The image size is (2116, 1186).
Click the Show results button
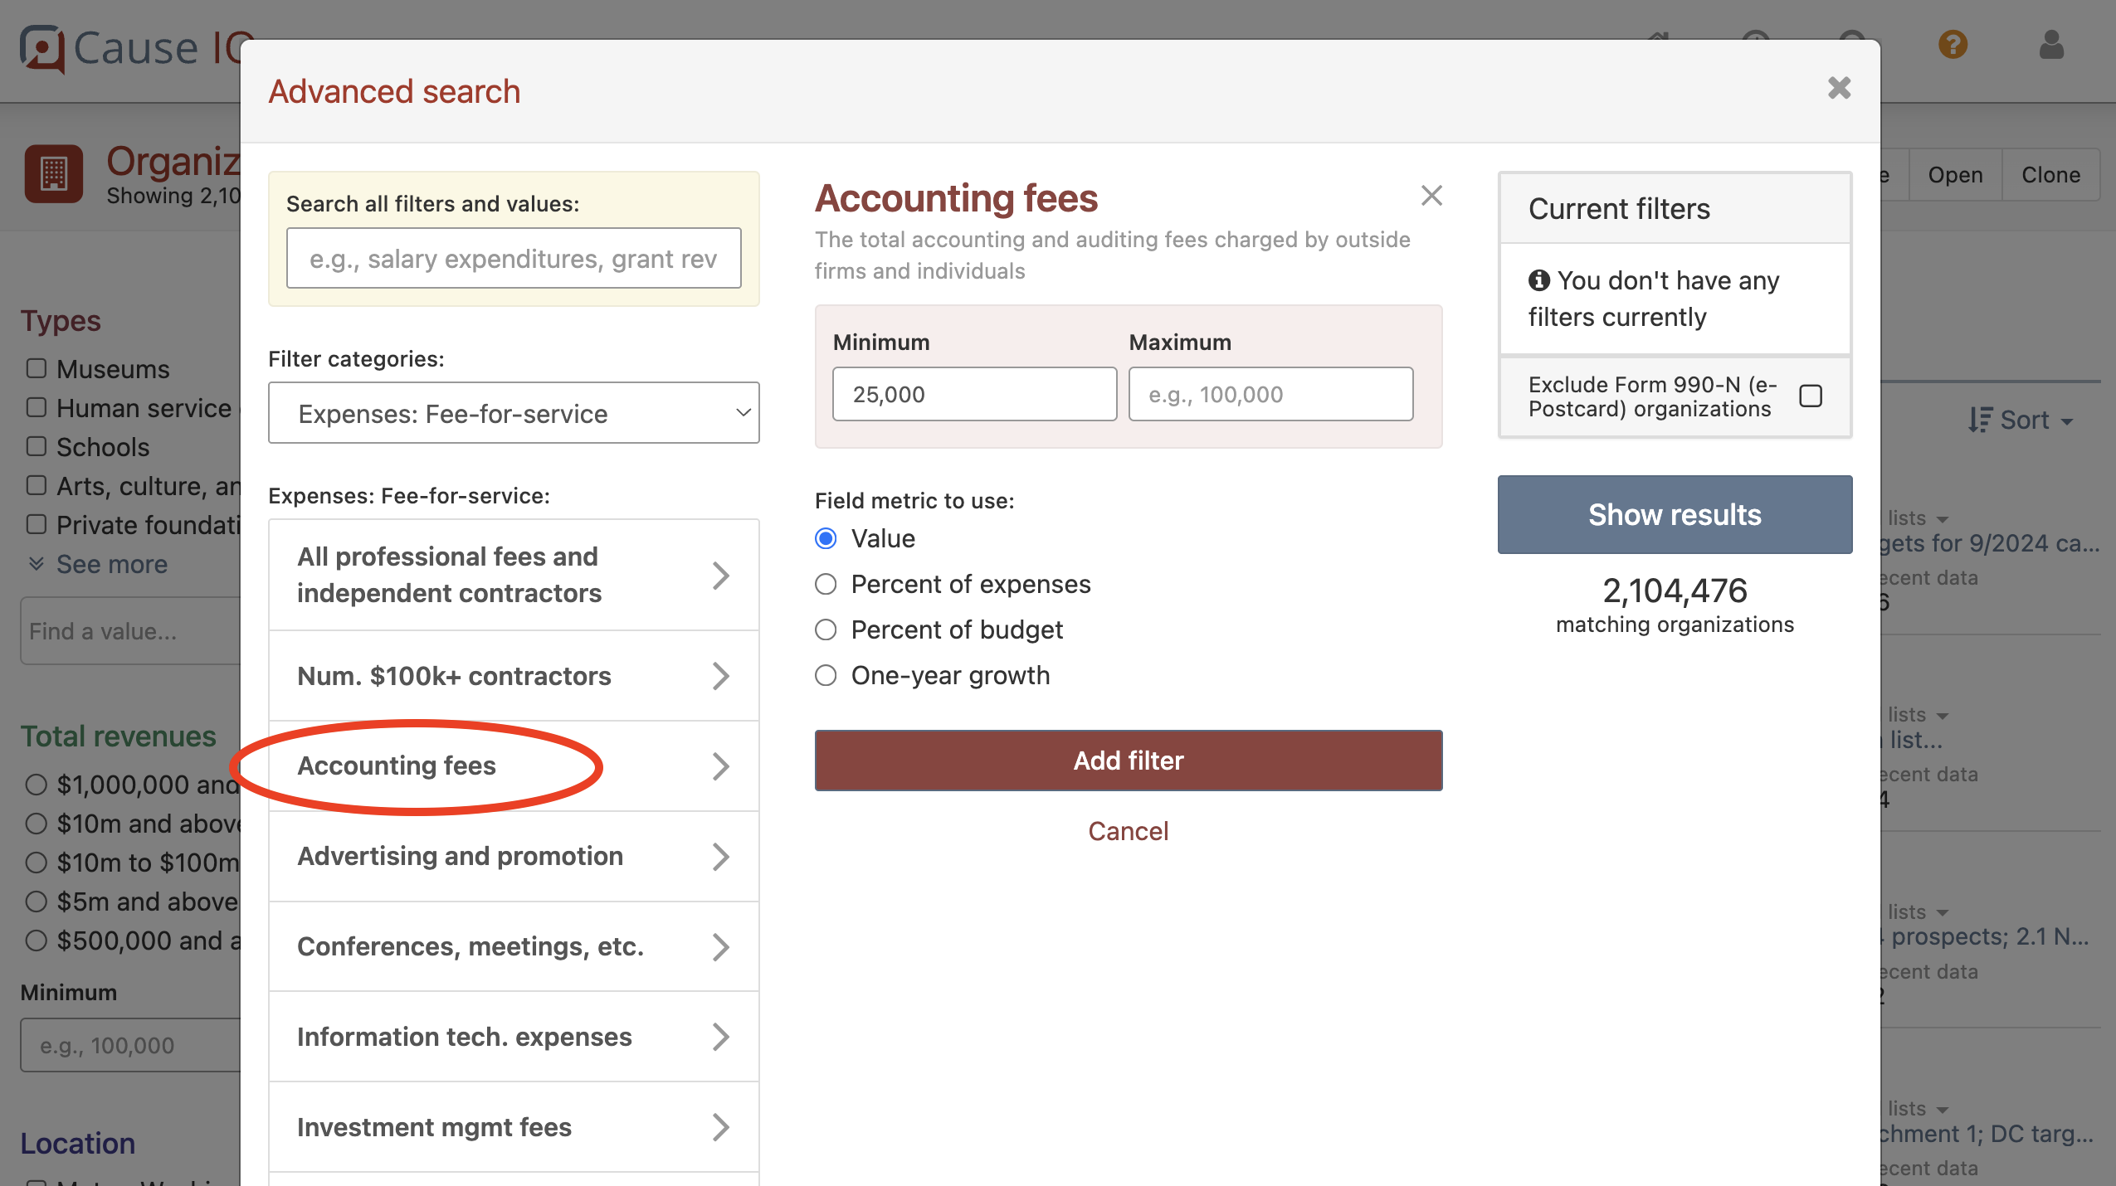1674,514
